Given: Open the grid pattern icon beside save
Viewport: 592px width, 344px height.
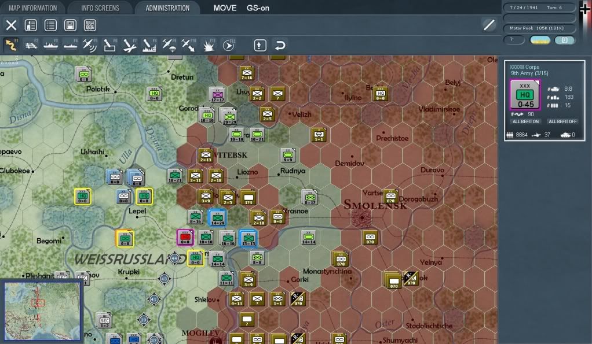Looking at the screenshot, I should coord(90,25).
